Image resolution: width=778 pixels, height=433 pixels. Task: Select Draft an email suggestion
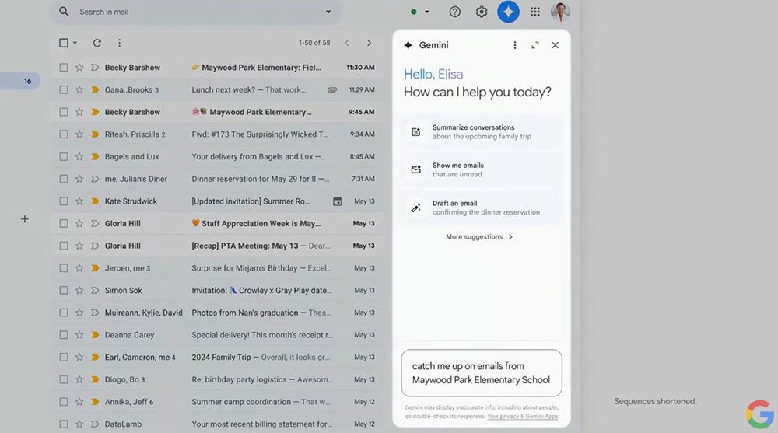point(482,208)
